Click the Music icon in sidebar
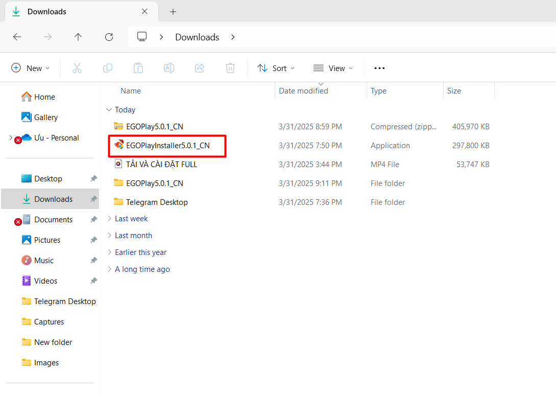The height and width of the screenshot is (395, 556). [x=27, y=260]
